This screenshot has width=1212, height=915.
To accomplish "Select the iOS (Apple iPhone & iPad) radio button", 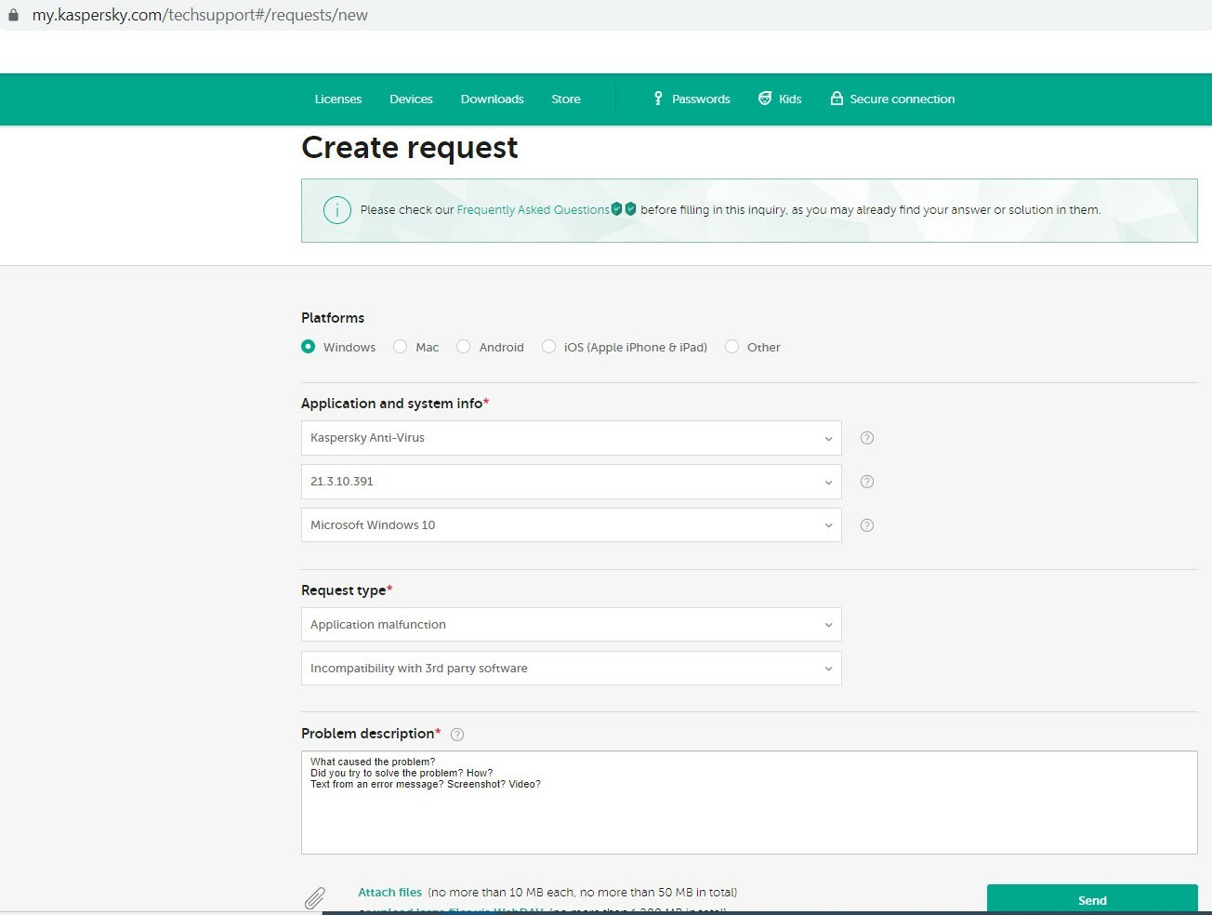I will (549, 347).
